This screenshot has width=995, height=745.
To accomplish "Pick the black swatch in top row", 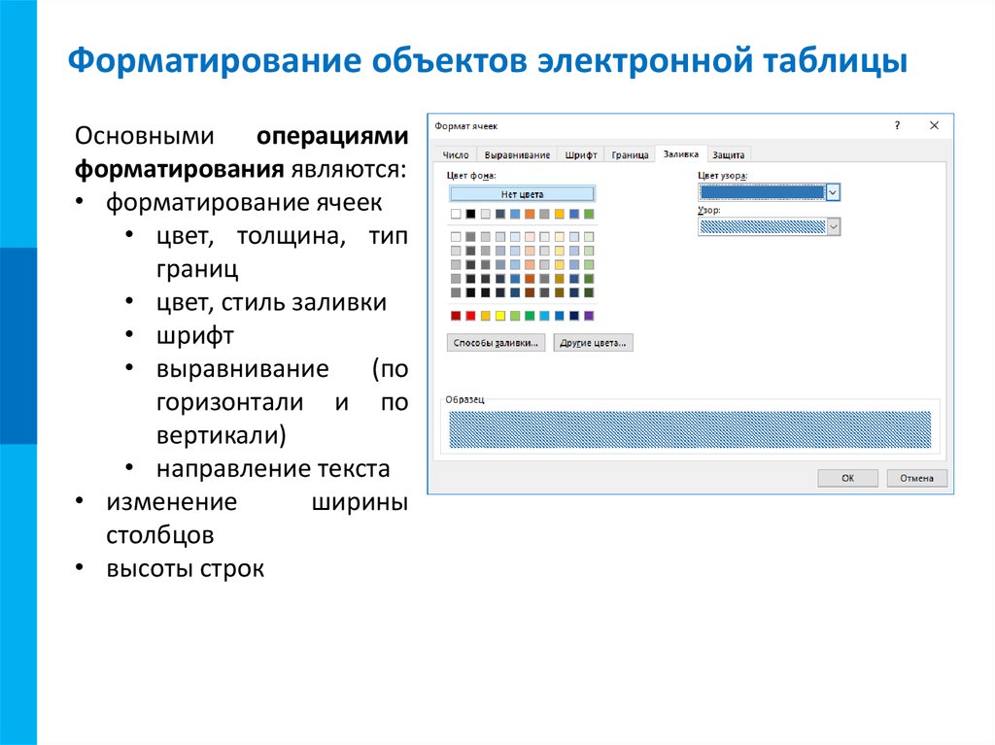I will [470, 214].
